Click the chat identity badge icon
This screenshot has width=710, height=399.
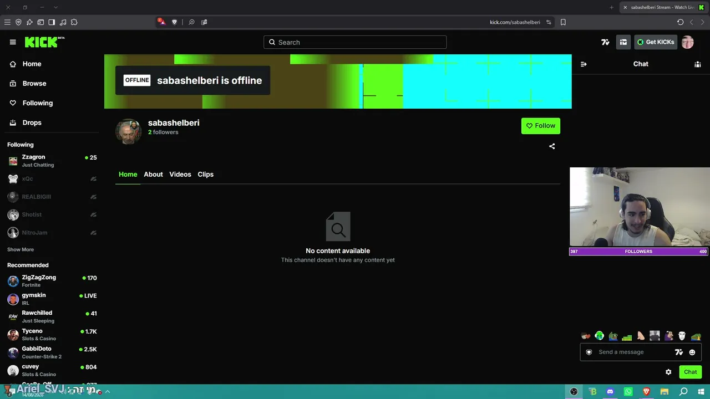pos(589,352)
